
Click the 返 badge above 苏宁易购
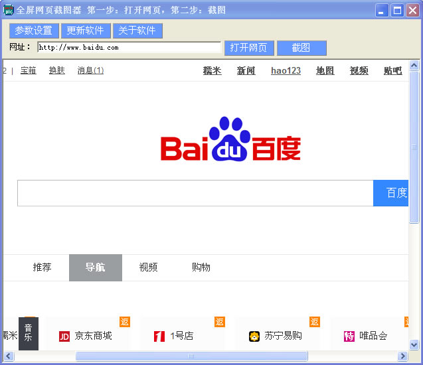click(x=315, y=322)
